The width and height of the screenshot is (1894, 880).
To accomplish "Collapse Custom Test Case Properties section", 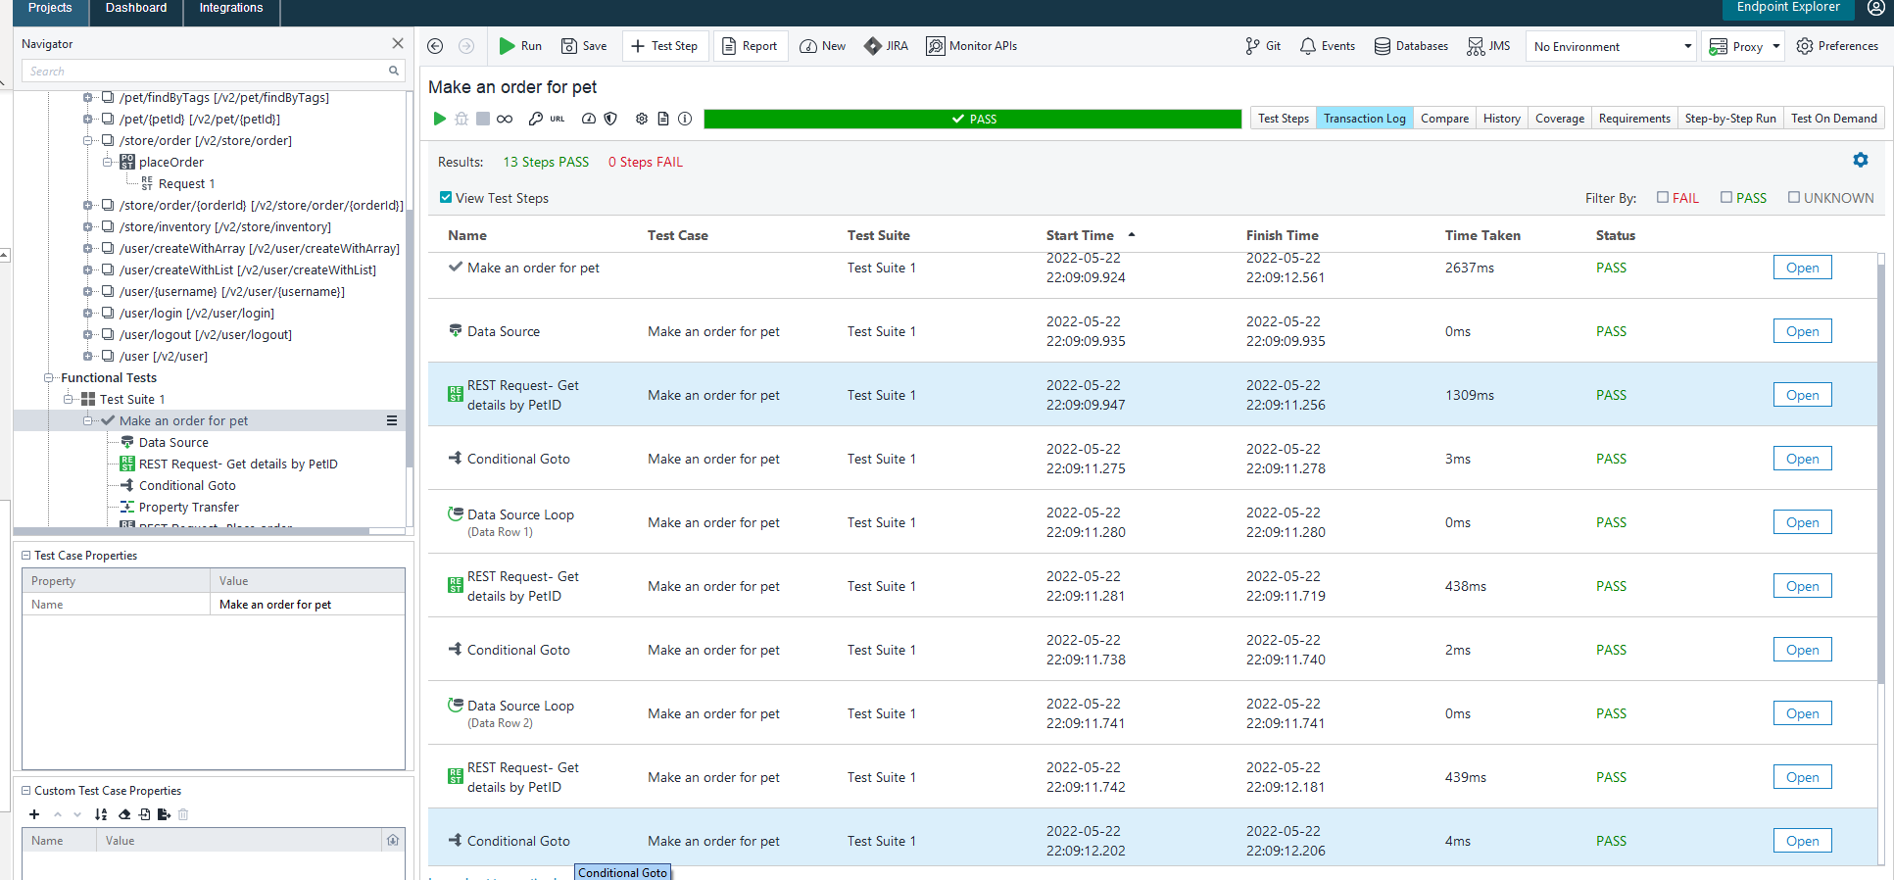I will point(26,790).
